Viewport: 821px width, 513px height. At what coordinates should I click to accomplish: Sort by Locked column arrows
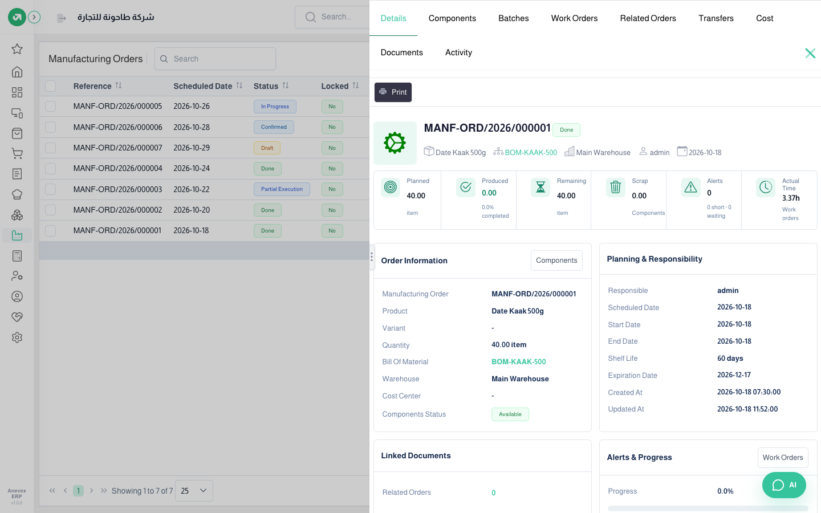(356, 85)
